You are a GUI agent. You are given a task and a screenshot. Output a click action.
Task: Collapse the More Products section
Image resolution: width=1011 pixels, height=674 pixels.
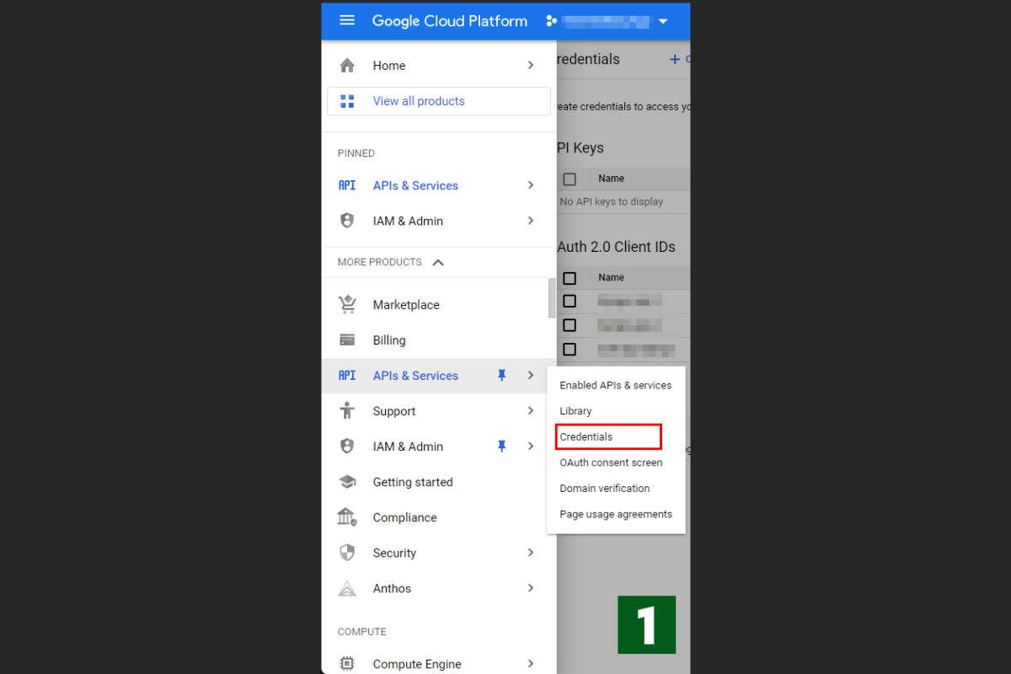pos(438,262)
